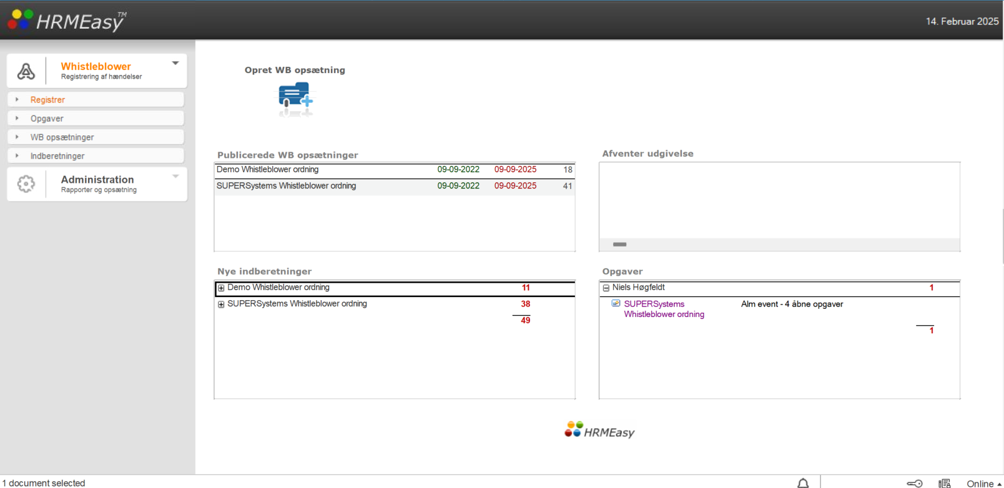Collapse the Whistleblower module dropdown arrow
The height and width of the screenshot is (488, 1004).
(175, 63)
